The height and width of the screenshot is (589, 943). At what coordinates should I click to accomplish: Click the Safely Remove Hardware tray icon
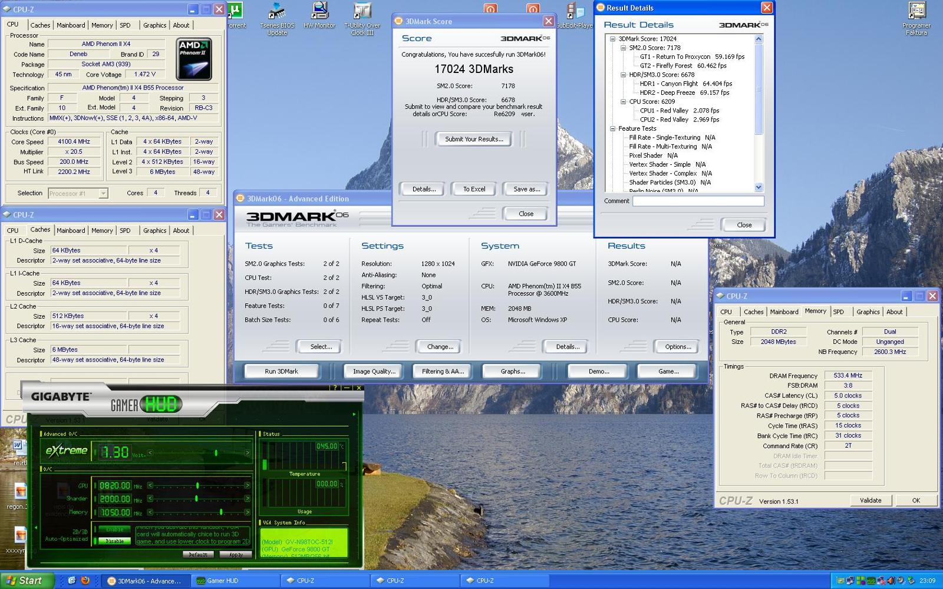tap(911, 581)
